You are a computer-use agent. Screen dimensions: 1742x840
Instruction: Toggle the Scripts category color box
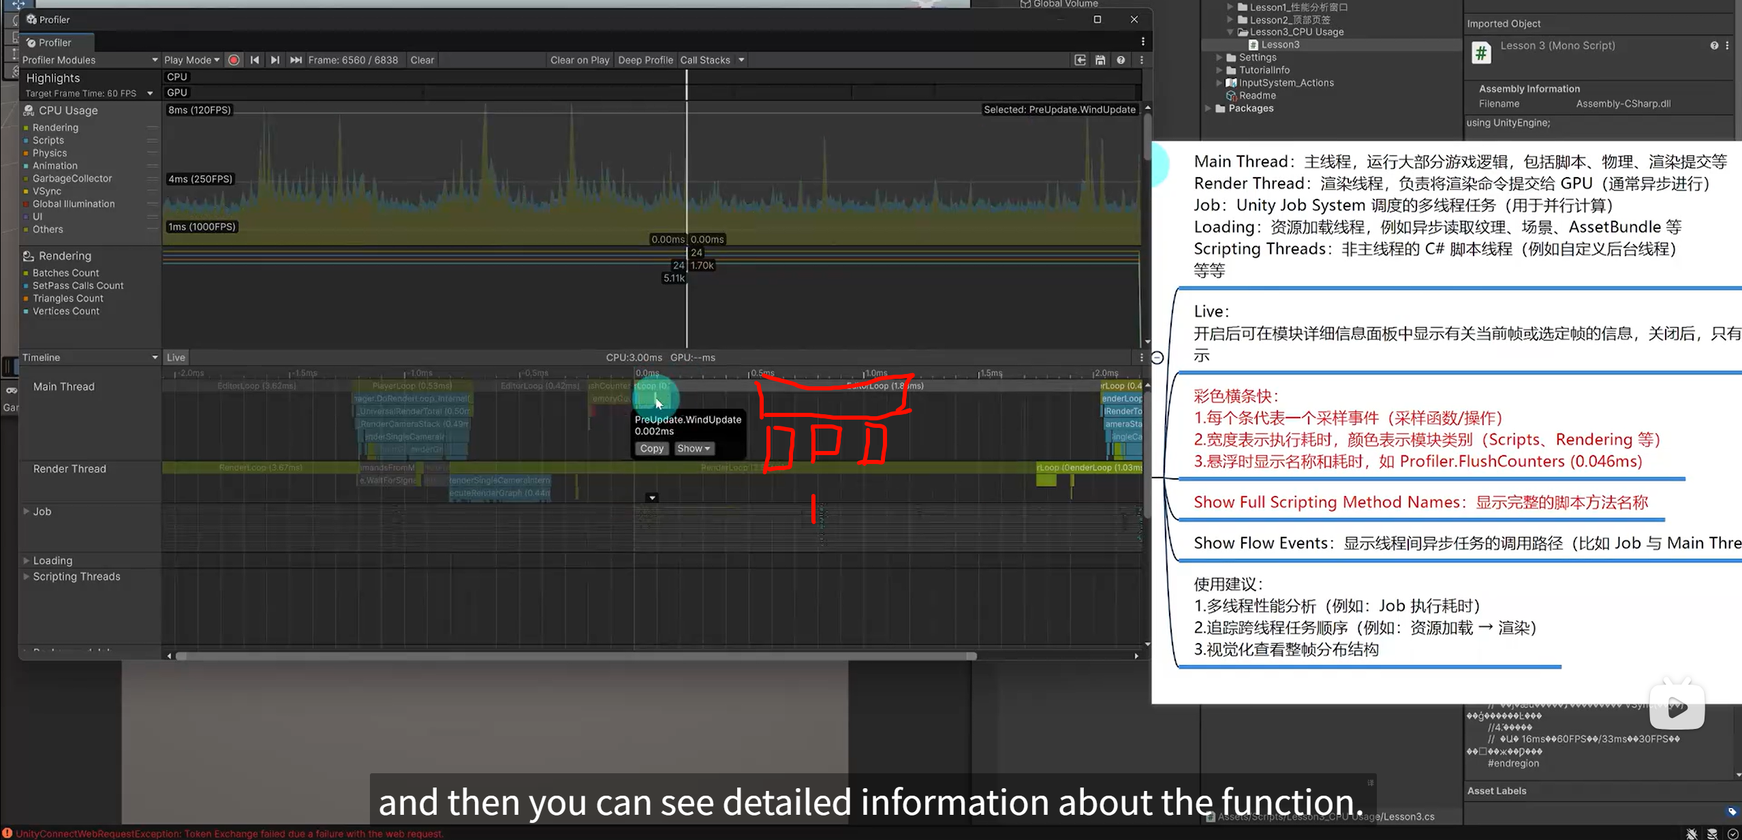[27, 141]
